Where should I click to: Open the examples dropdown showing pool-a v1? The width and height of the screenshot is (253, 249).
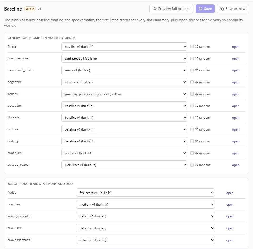pos(124,153)
